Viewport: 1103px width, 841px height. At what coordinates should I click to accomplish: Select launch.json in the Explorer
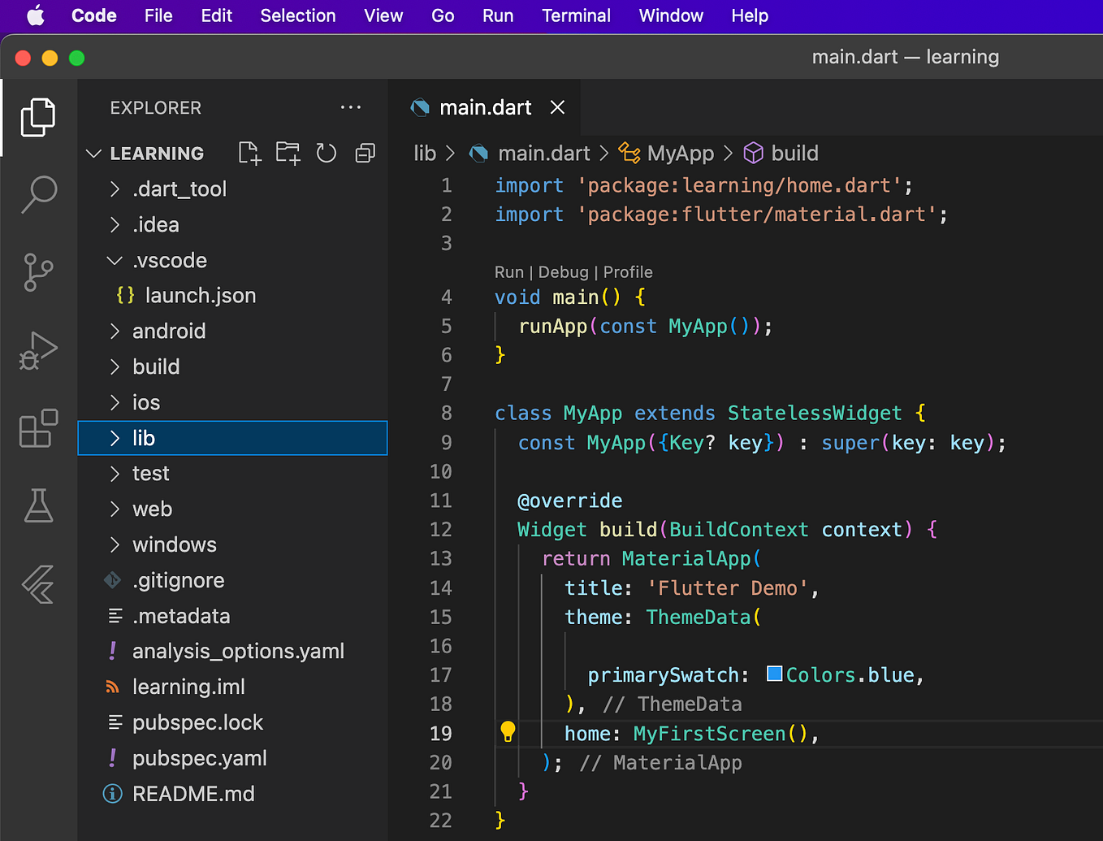pos(201,295)
